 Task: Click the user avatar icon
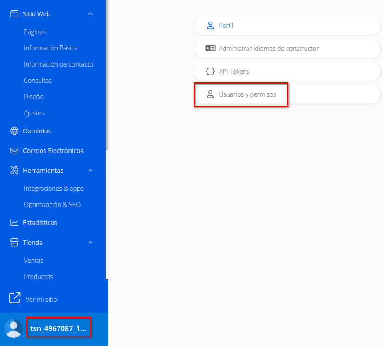click(14, 328)
